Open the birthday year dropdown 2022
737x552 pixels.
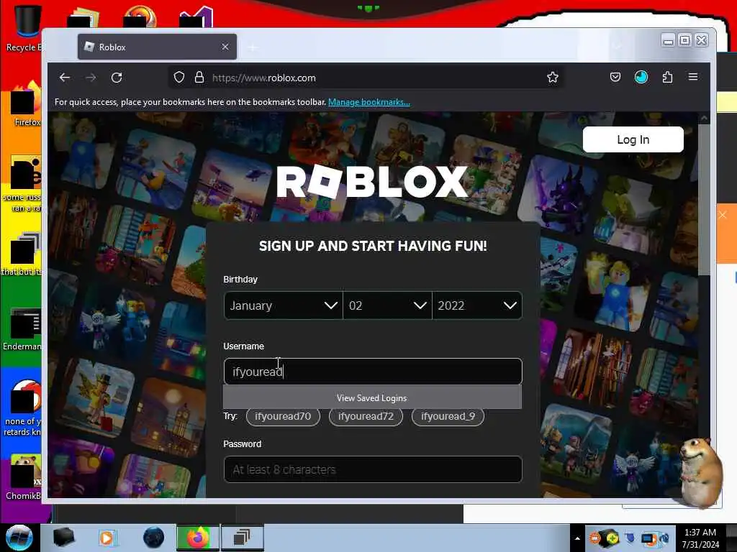476,305
